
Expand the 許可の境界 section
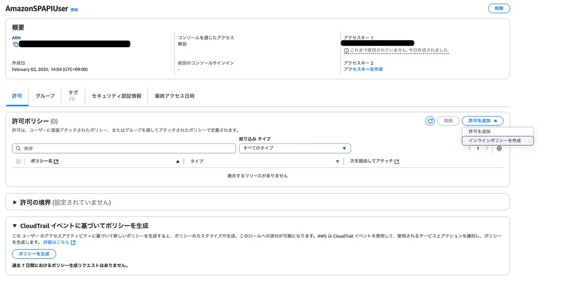pos(15,202)
